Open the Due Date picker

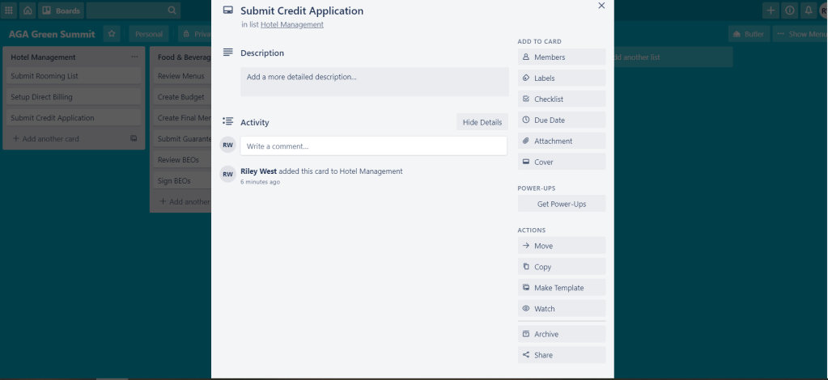(x=562, y=120)
